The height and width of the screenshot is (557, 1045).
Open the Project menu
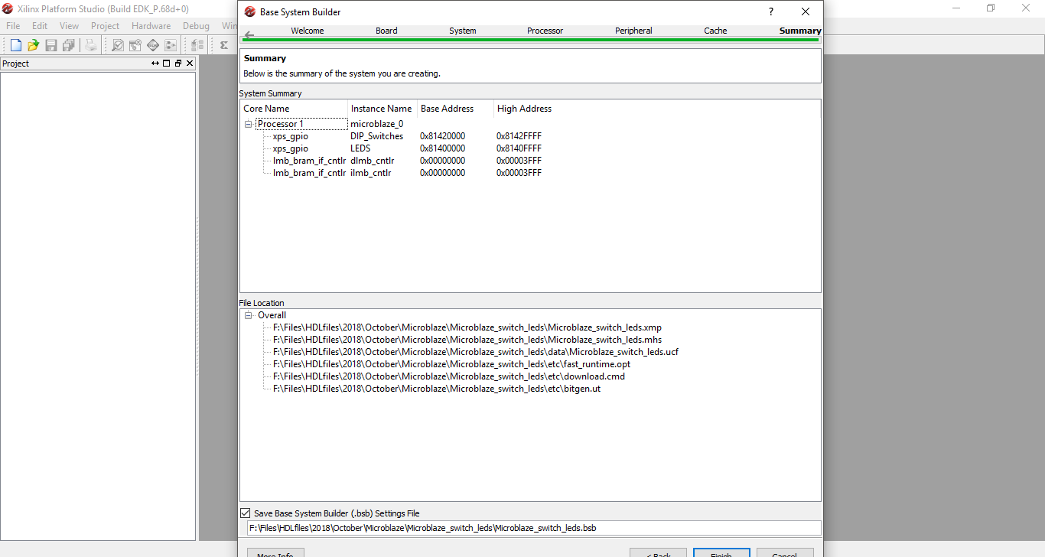[x=105, y=26]
